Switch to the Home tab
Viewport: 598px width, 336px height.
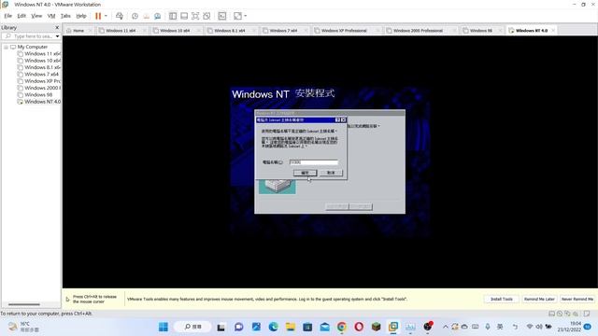(78, 31)
